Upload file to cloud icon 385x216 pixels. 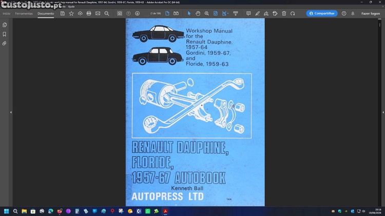pos(80,13)
